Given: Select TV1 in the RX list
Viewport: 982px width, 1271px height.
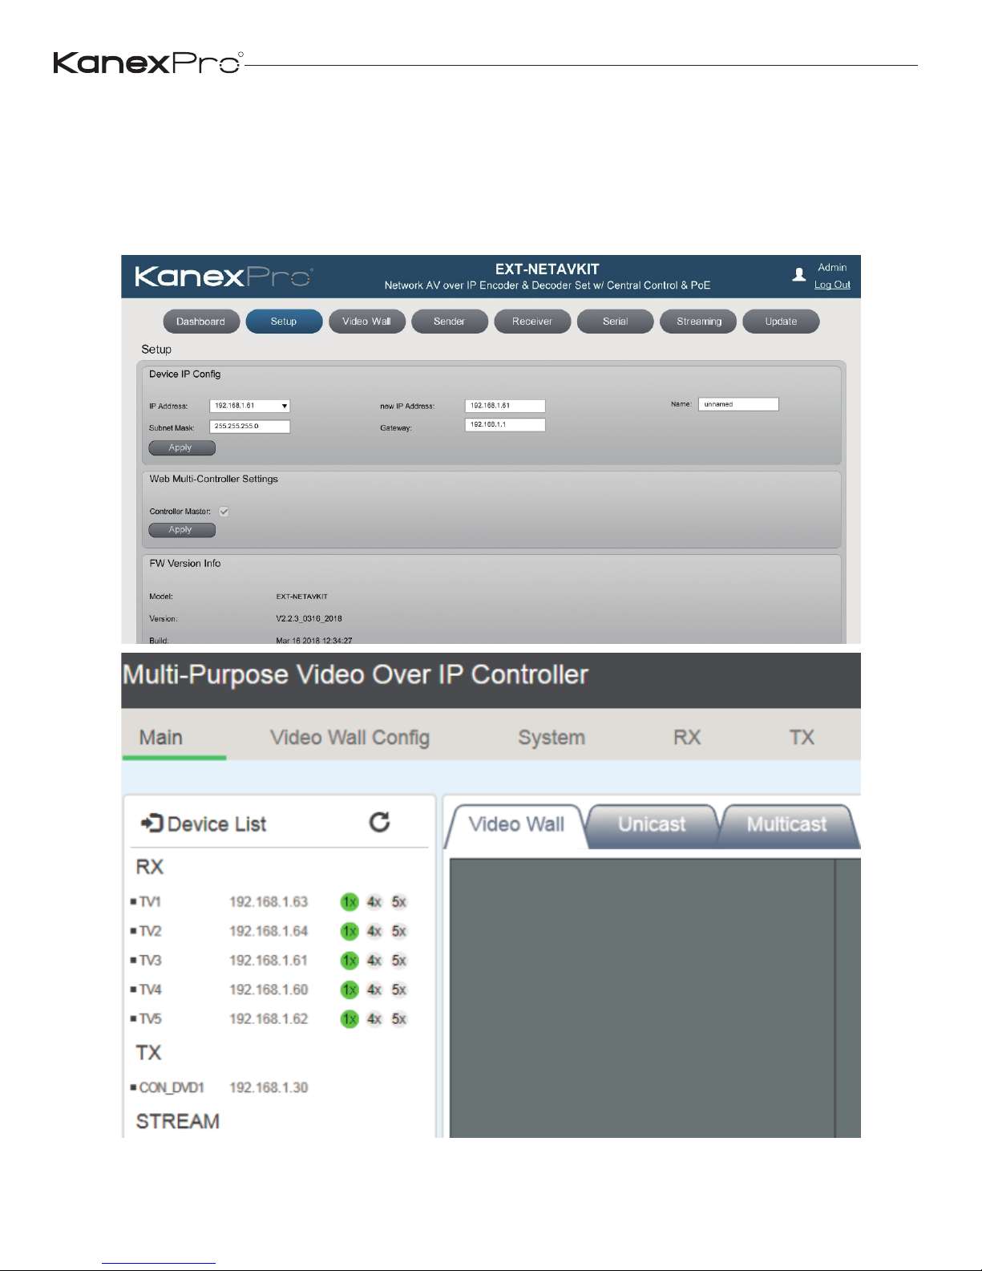Looking at the screenshot, I should click(150, 902).
